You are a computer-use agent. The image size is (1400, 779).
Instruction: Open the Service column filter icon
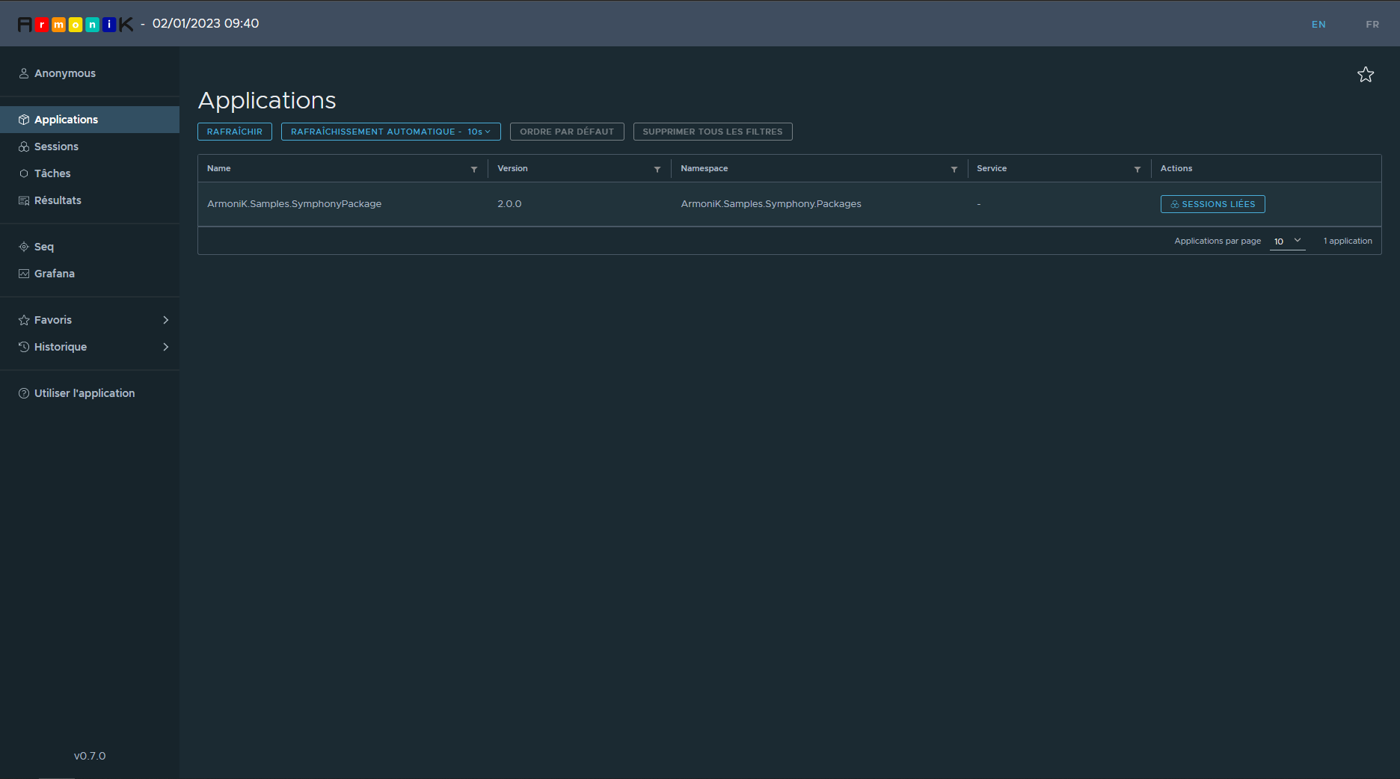pyautogui.click(x=1137, y=169)
